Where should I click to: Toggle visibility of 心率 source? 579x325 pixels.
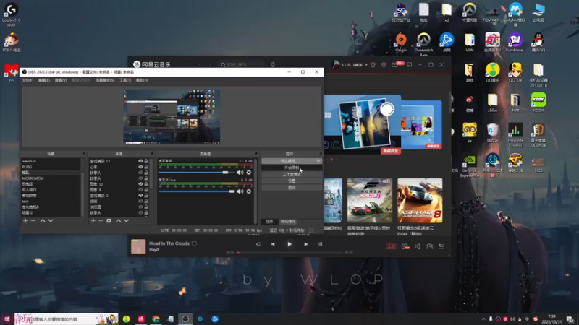pos(140,167)
